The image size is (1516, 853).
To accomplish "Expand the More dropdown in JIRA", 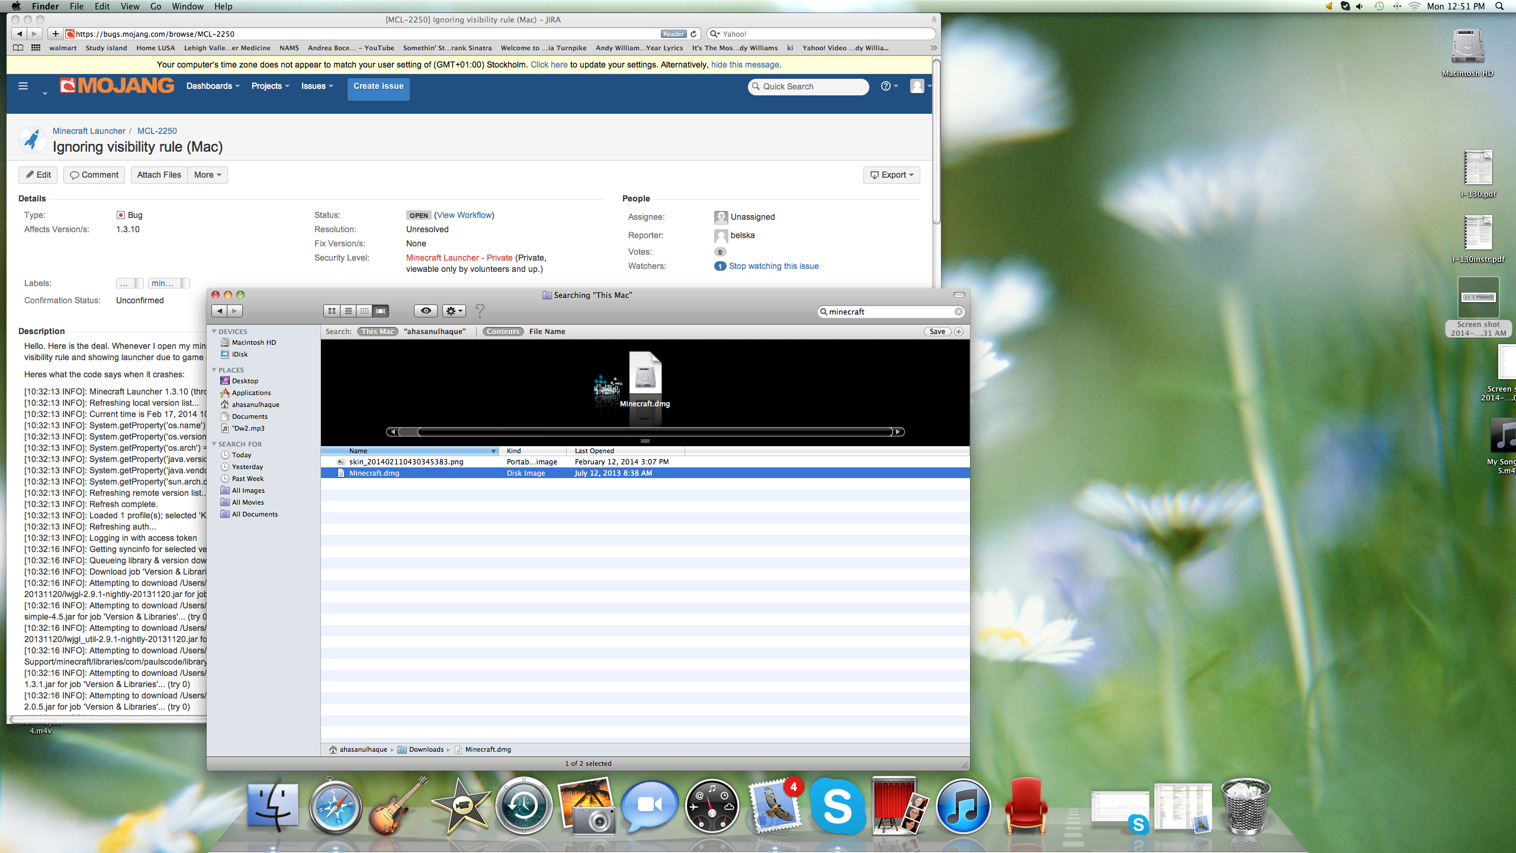I will pos(207,175).
